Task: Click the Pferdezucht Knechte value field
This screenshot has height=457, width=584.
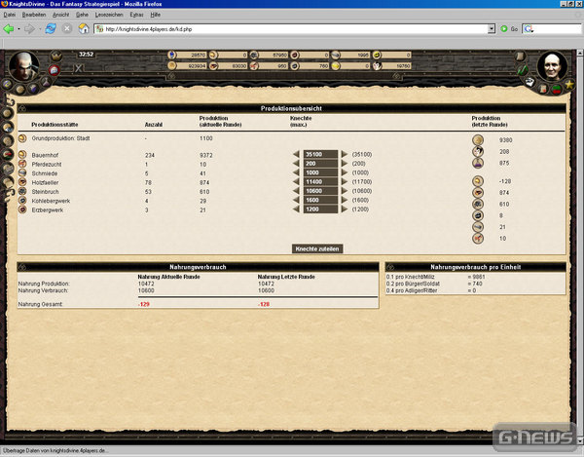Action: (319, 164)
